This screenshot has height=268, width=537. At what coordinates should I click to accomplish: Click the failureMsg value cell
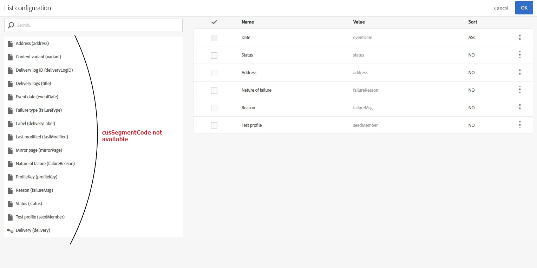tap(362, 108)
